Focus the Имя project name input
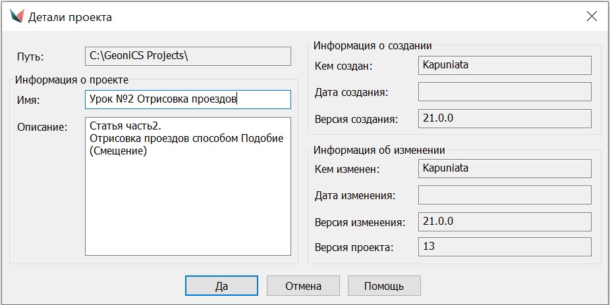The height and width of the screenshot is (305, 610). pos(188,99)
